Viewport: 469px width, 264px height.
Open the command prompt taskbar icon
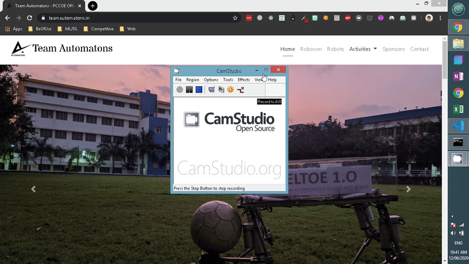click(x=458, y=142)
